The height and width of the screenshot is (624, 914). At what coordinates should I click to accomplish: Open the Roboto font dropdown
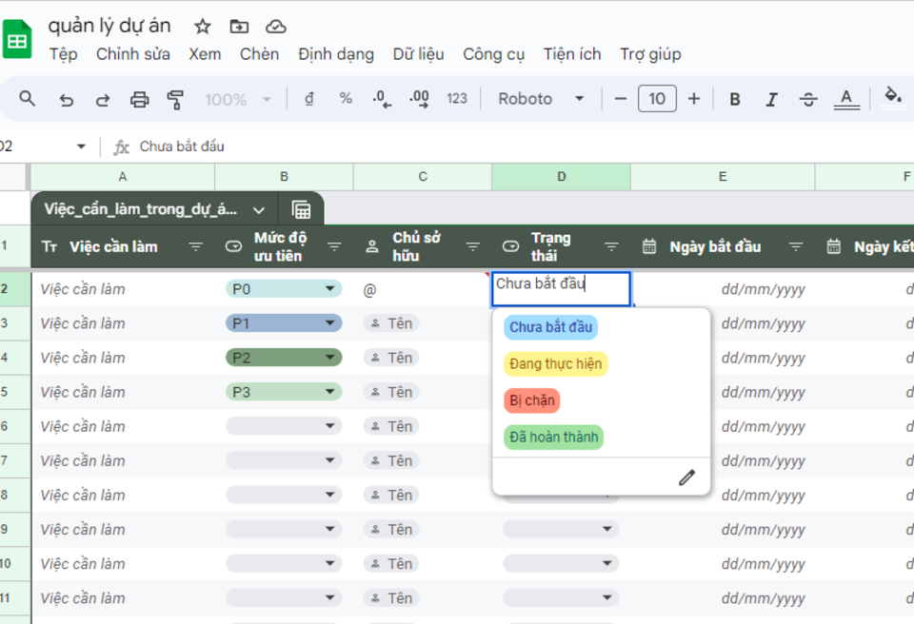[x=541, y=99]
